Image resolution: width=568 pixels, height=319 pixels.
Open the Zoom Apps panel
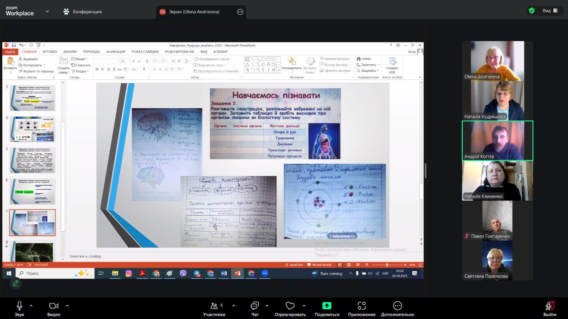pos(362,306)
